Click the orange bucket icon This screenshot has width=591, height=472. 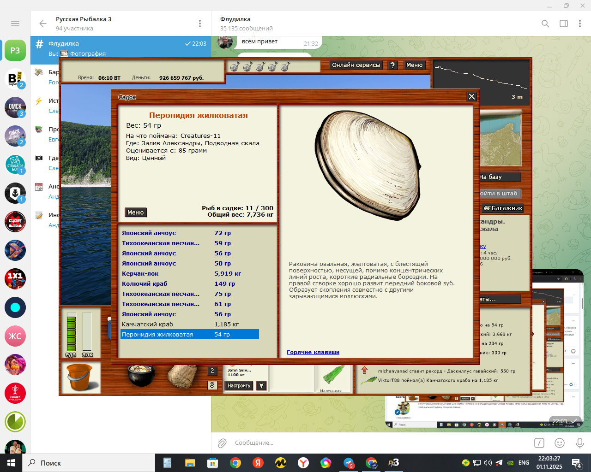click(x=80, y=377)
